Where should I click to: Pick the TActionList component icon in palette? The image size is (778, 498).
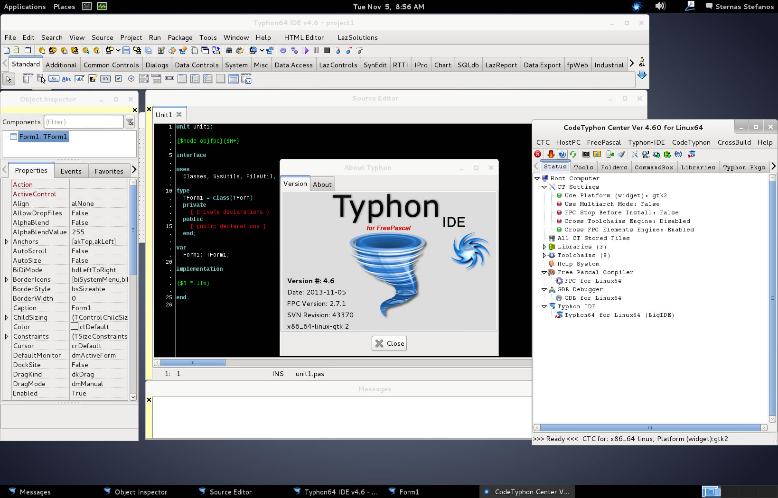tap(246, 79)
